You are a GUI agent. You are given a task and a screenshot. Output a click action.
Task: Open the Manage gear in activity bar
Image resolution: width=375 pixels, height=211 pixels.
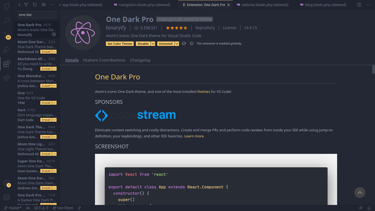[x=7, y=197]
